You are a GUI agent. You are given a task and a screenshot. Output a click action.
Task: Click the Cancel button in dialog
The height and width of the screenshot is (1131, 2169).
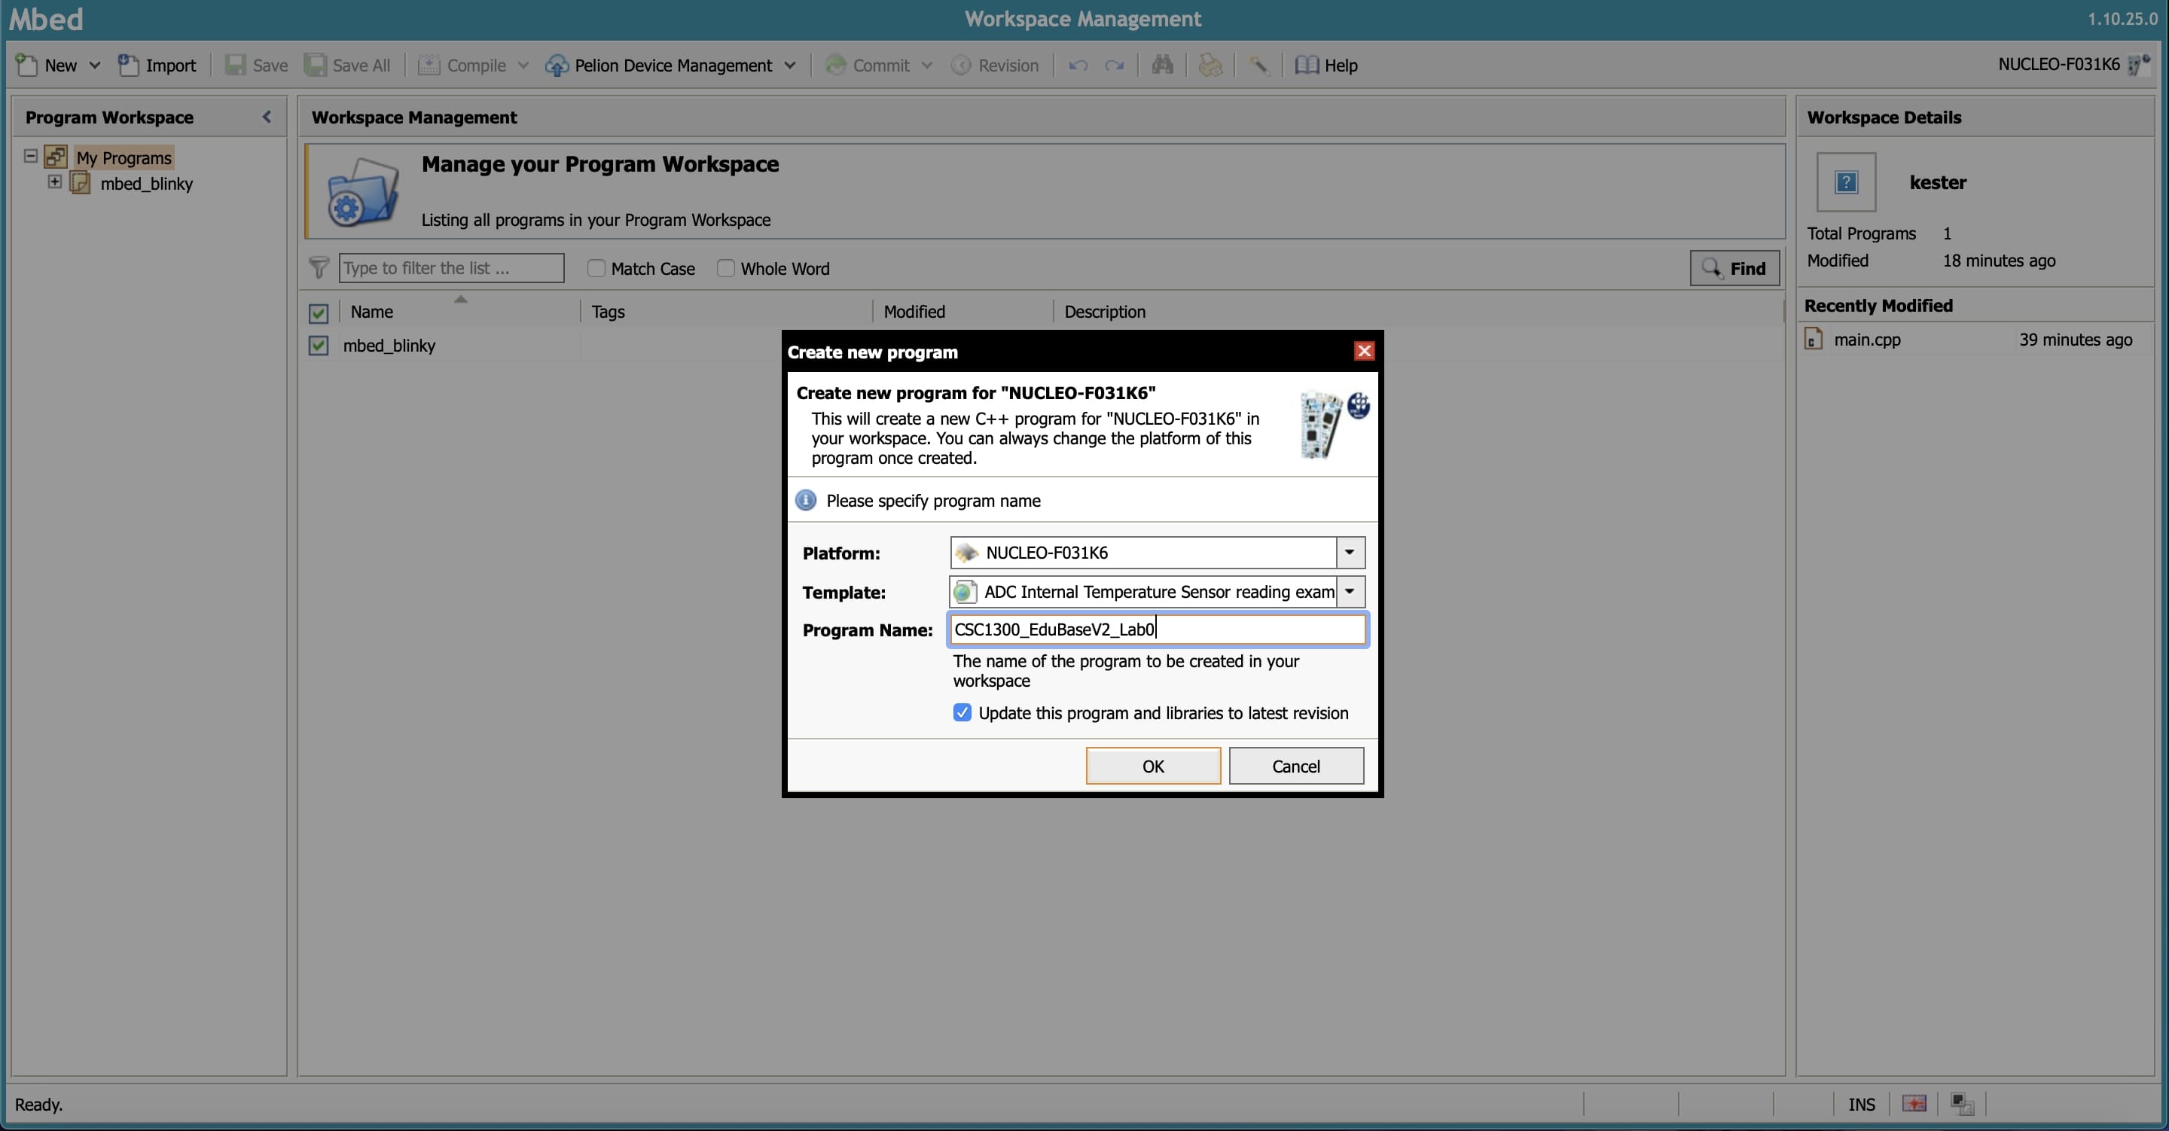tap(1295, 766)
